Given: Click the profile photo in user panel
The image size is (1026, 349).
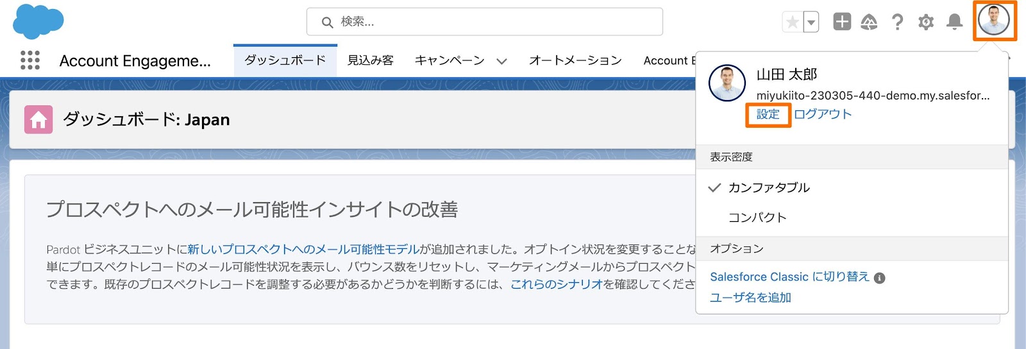Looking at the screenshot, I should (x=727, y=83).
